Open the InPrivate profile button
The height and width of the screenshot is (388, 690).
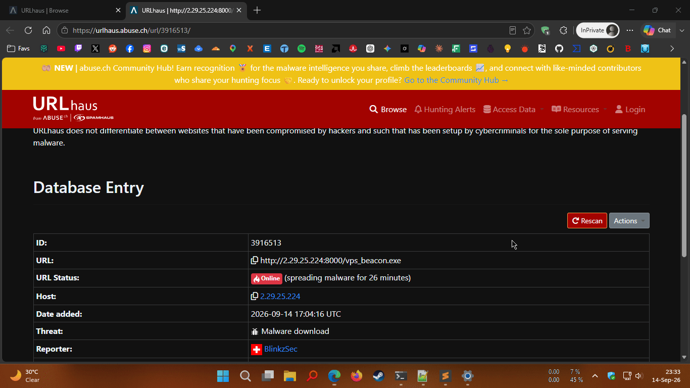[x=598, y=30]
